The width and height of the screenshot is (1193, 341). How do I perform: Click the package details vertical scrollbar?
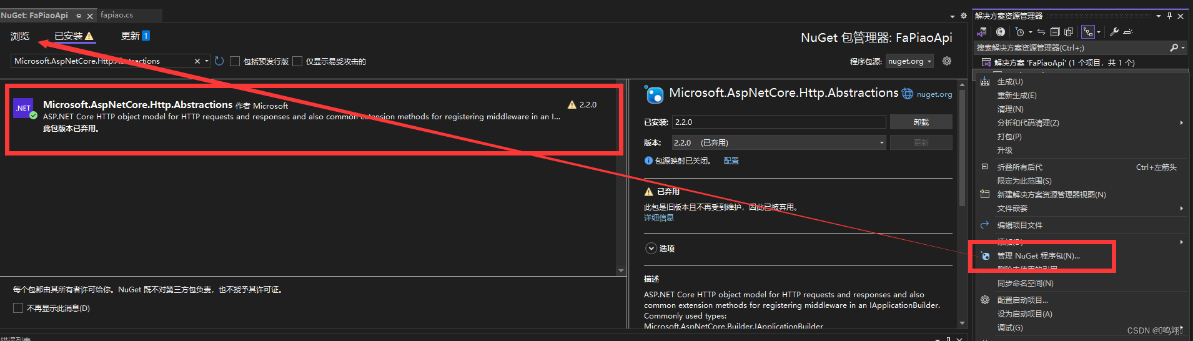[x=962, y=203]
